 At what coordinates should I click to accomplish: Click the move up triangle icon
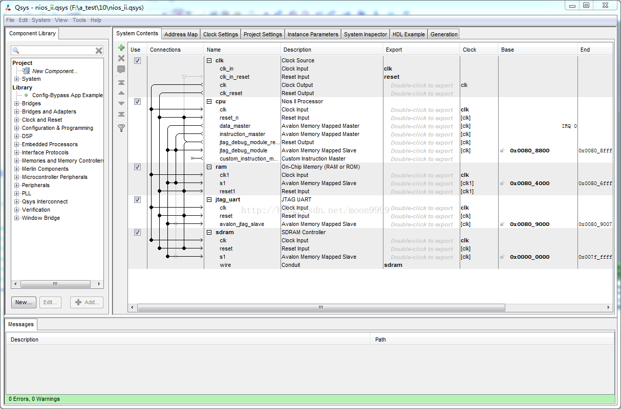(x=121, y=93)
